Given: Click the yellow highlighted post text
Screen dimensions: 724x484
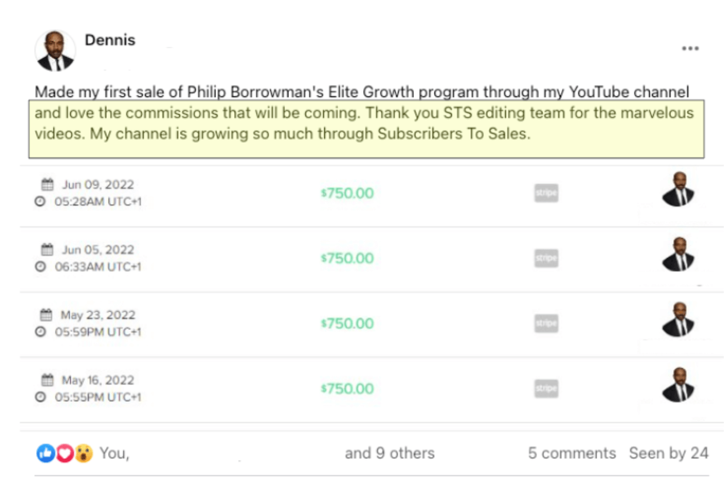Looking at the screenshot, I should click(x=366, y=129).
